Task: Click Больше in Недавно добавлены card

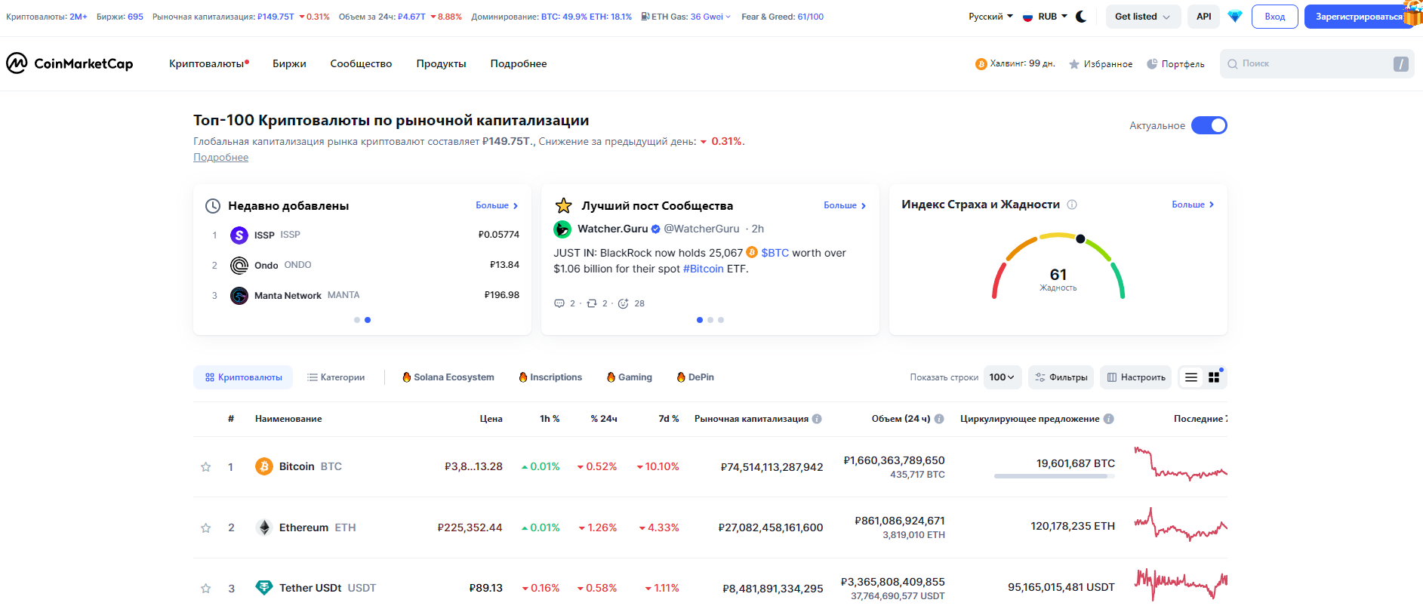Action: (x=497, y=205)
